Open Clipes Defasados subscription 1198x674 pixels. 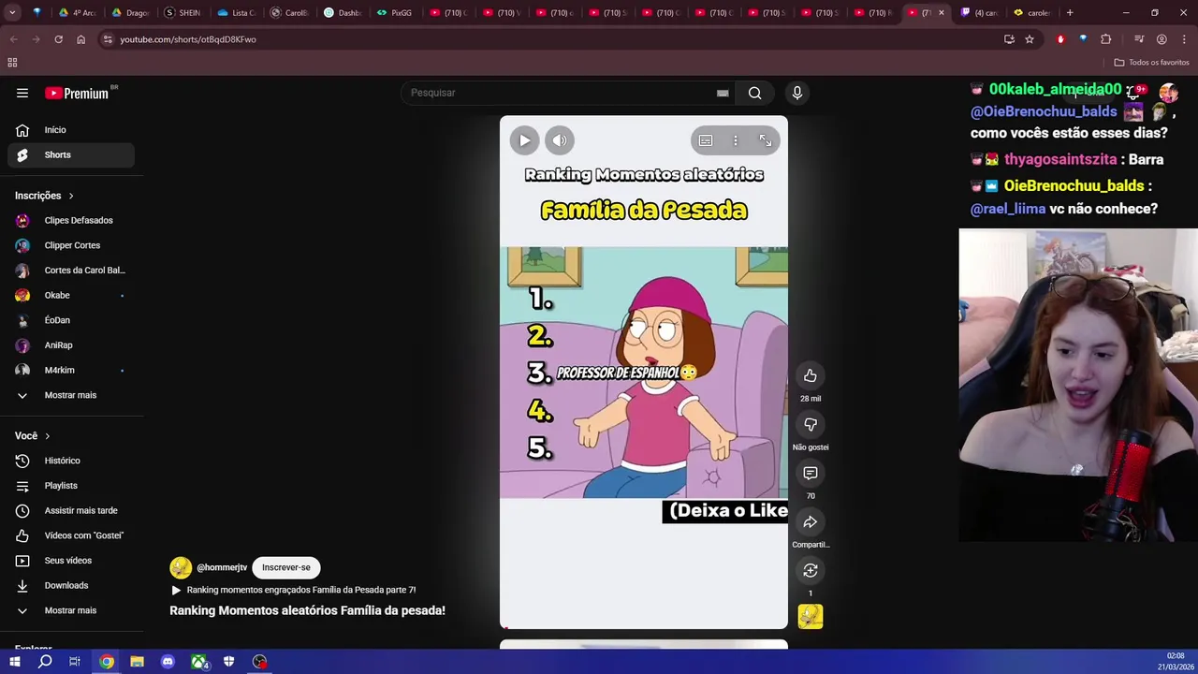71,220
